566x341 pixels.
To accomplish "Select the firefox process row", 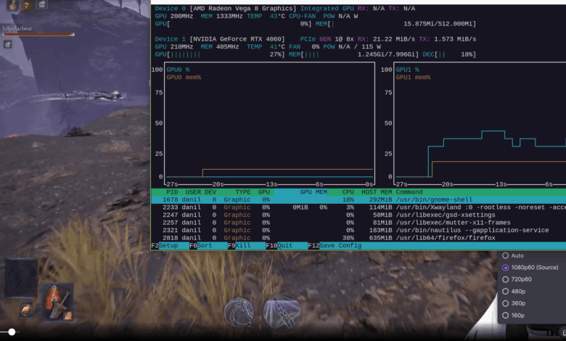I will [x=358, y=238].
